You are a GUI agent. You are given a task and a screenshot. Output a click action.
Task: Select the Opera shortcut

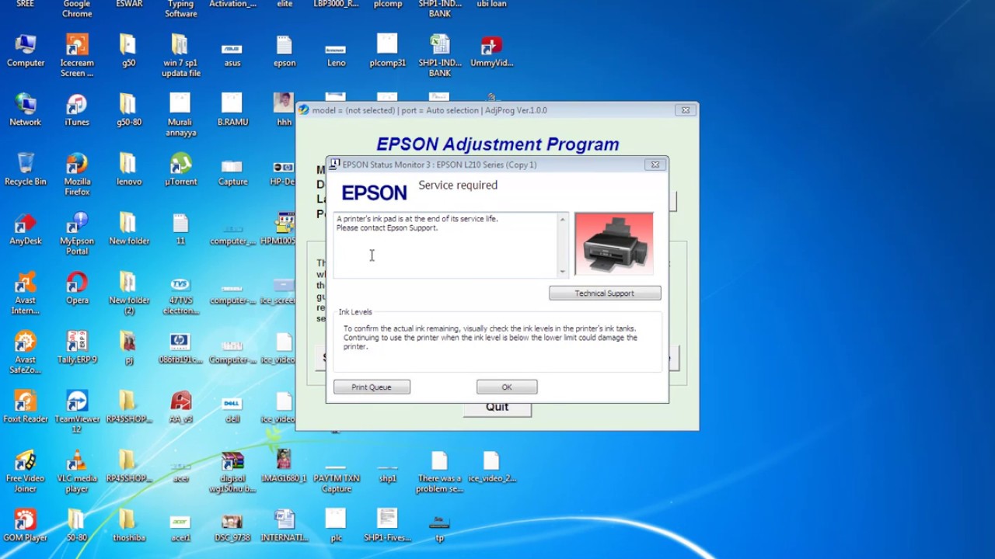click(77, 288)
